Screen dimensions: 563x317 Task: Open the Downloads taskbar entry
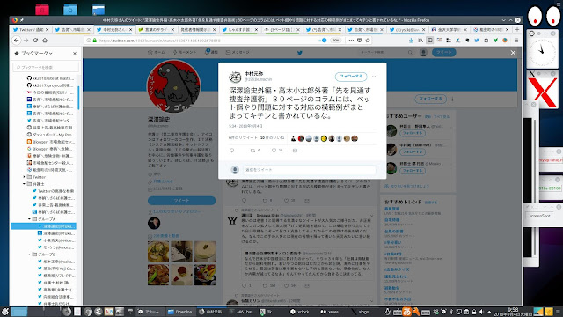pos(181,312)
